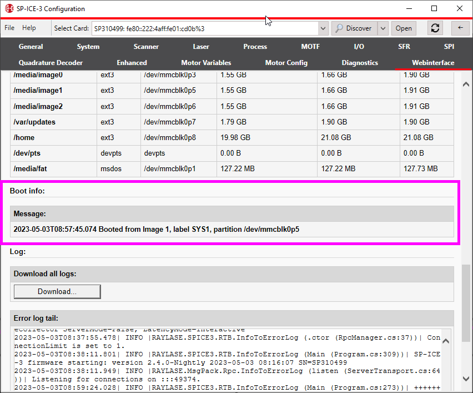Click the Error log tail heading
The image size is (473, 393).
36,318
